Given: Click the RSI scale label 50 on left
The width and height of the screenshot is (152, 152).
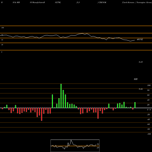Looking at the screenshot, I should [x=2, y=40].
